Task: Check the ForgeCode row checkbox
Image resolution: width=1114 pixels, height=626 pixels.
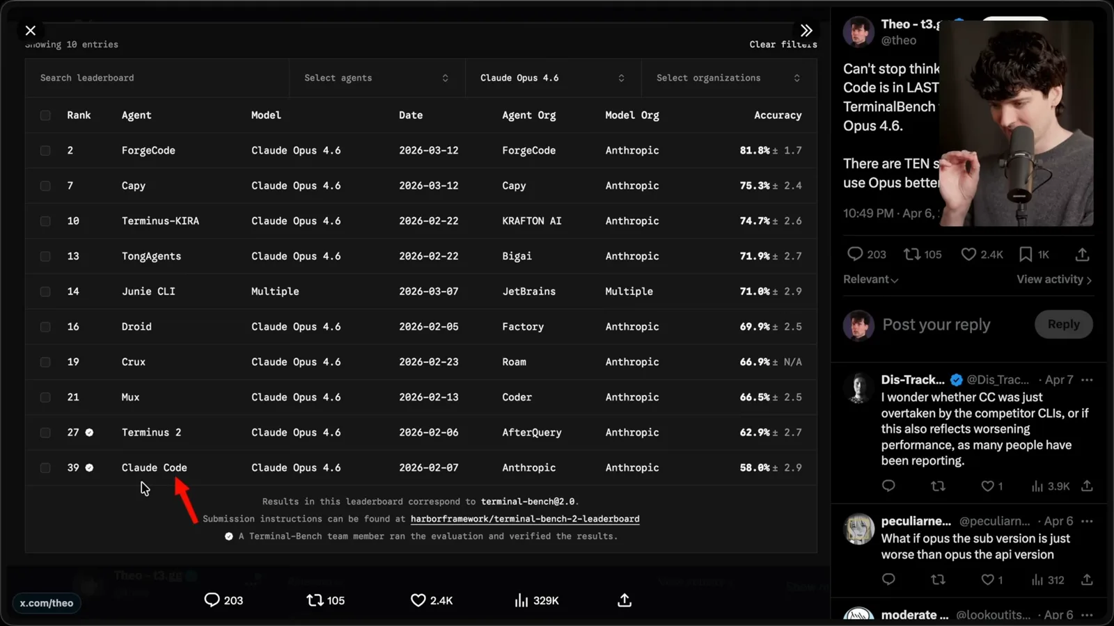Action: tap(45, 150)
